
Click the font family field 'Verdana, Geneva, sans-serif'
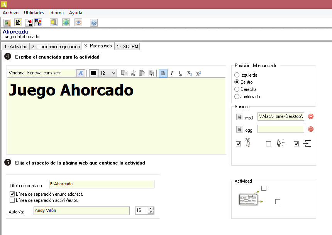point(42,73)
